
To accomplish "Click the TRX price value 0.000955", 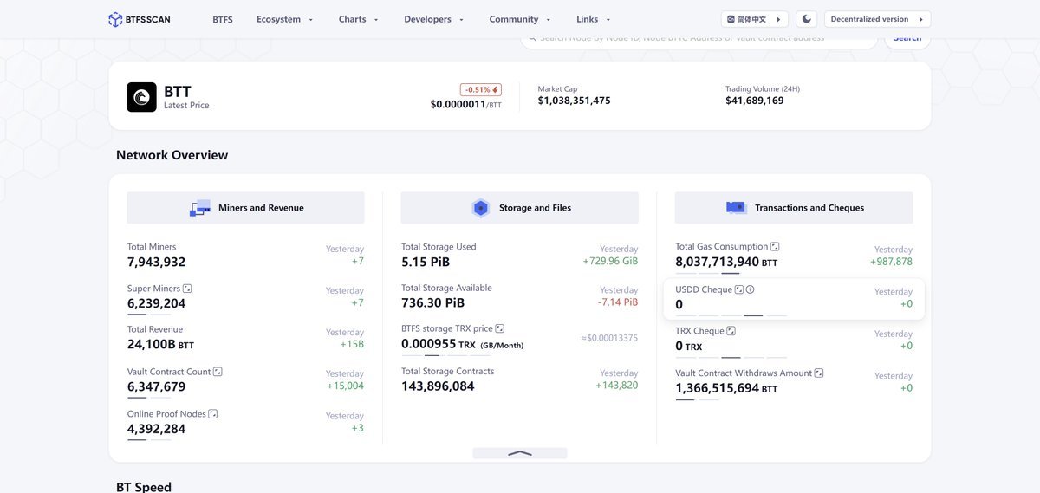I will (428, 343).
